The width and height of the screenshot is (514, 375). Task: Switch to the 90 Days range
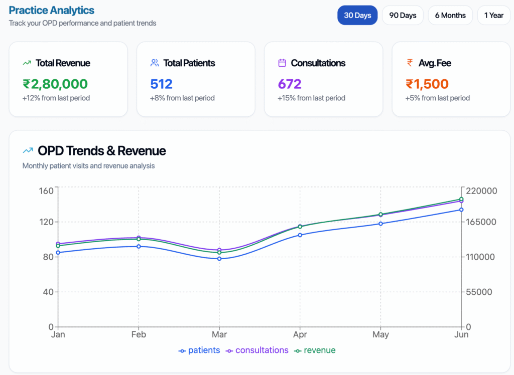[403, 15]
